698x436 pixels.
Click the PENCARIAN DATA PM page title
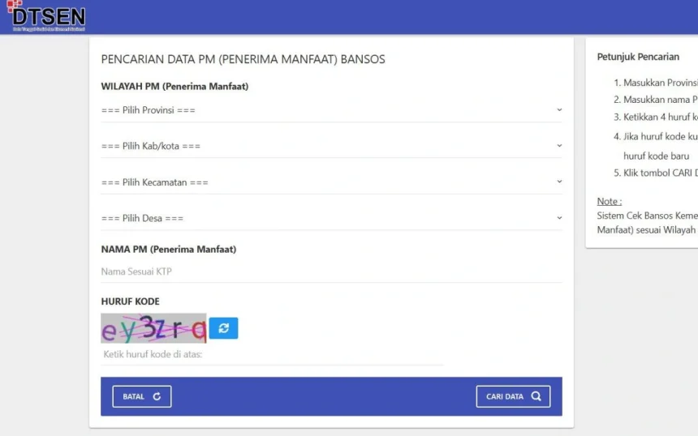[x=243, y=59]
